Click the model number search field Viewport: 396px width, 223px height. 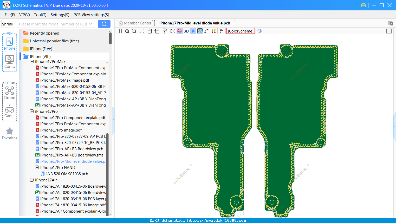point(53,24)
